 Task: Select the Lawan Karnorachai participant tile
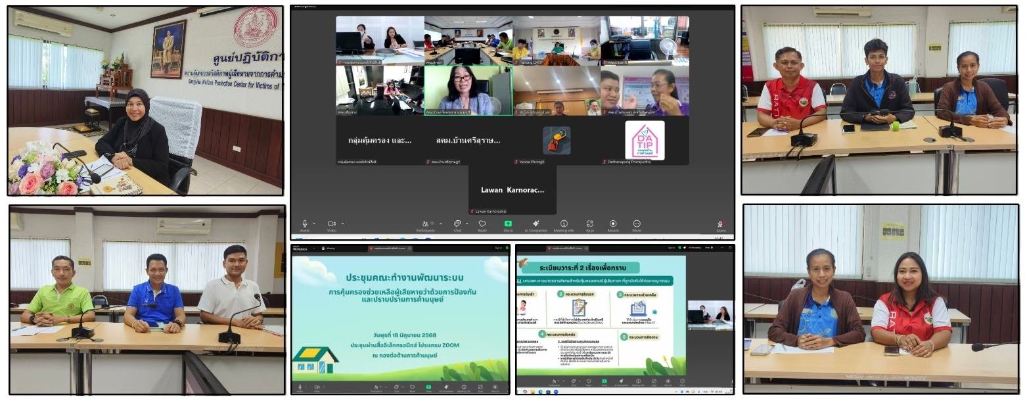513,189
